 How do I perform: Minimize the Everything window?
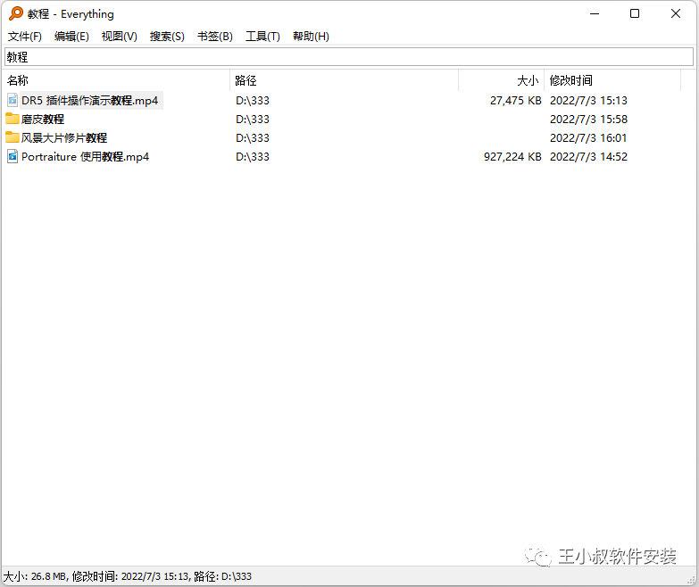(x=595, y=13)
